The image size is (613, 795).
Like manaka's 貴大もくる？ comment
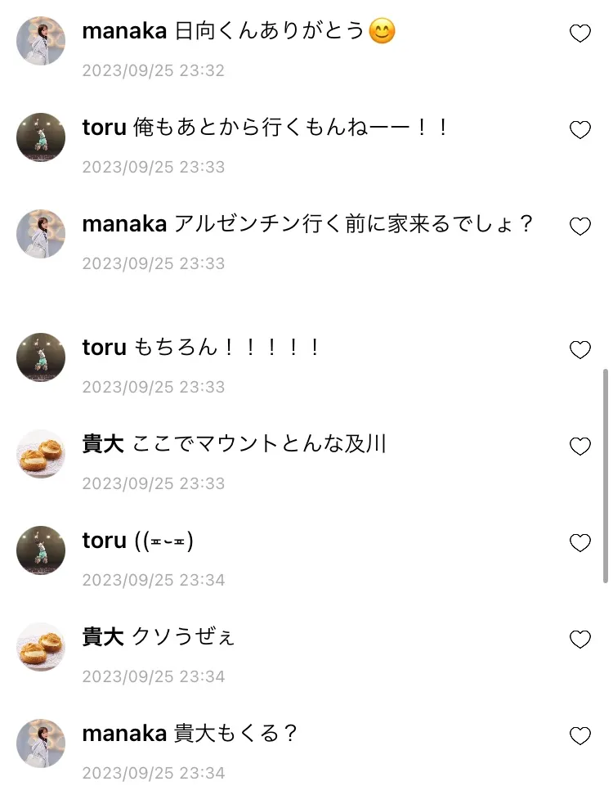[579, 736]
